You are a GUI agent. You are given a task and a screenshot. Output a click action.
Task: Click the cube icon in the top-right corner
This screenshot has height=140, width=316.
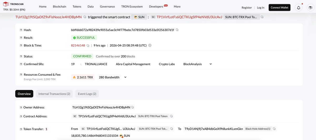(x=310, y=7)
